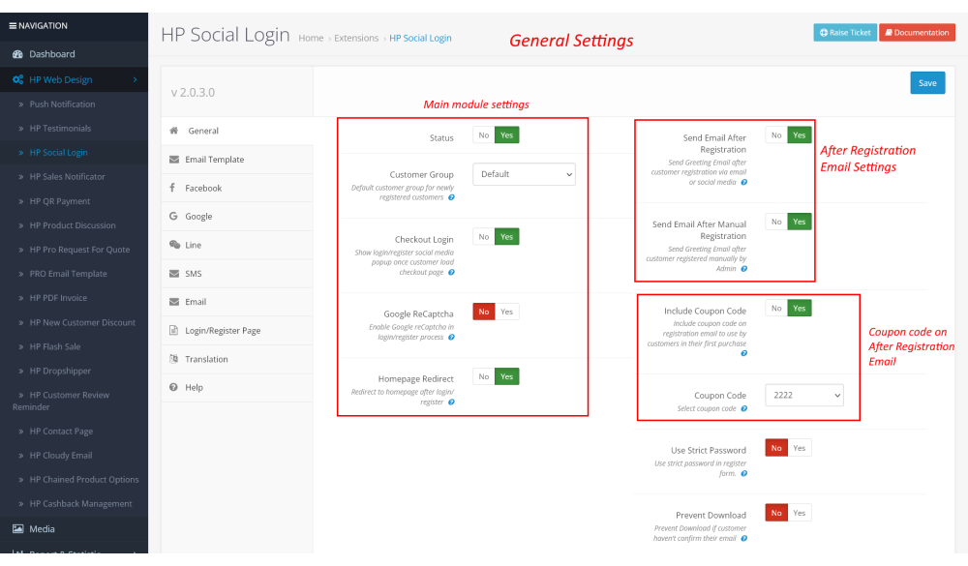Turn off Send Email After Registration
The width and height of the screenshot is (968, 566).
click(x=776, y=135)
